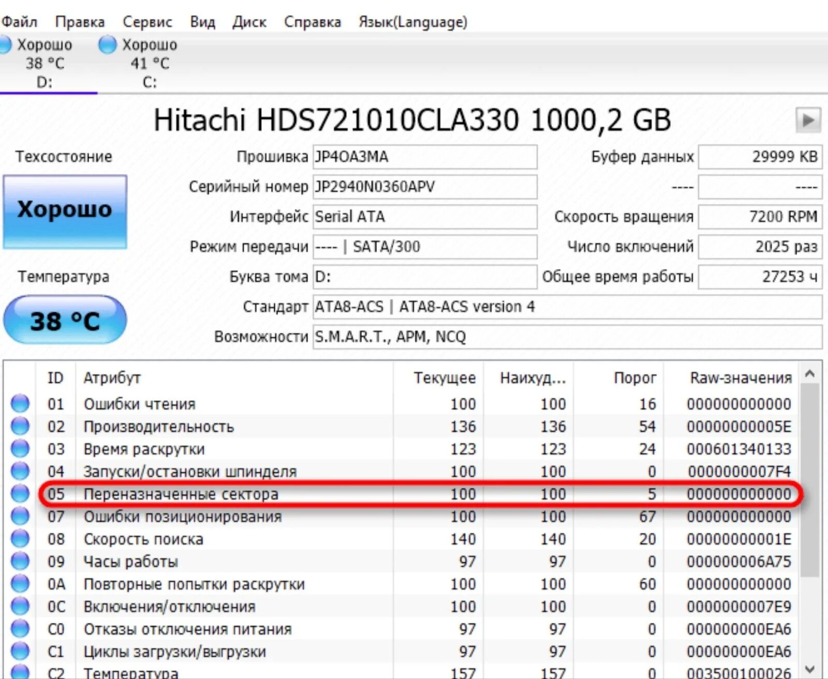Open the Язык(Language) menu

(x=412, y=22)
